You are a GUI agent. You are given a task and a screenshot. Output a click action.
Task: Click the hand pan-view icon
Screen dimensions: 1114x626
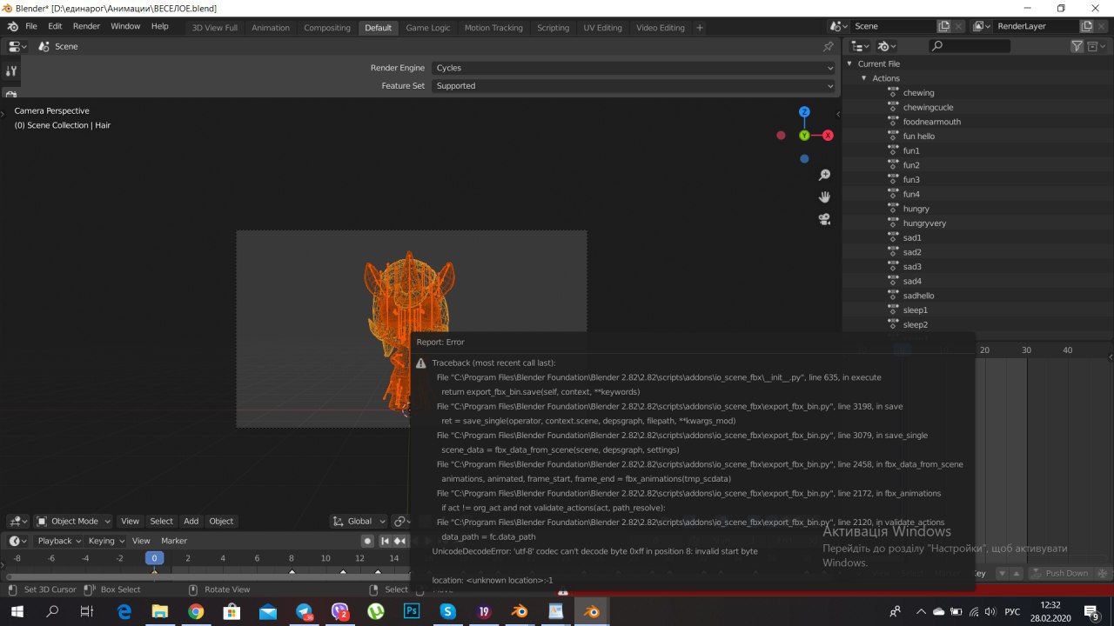(x=824, y=197)
